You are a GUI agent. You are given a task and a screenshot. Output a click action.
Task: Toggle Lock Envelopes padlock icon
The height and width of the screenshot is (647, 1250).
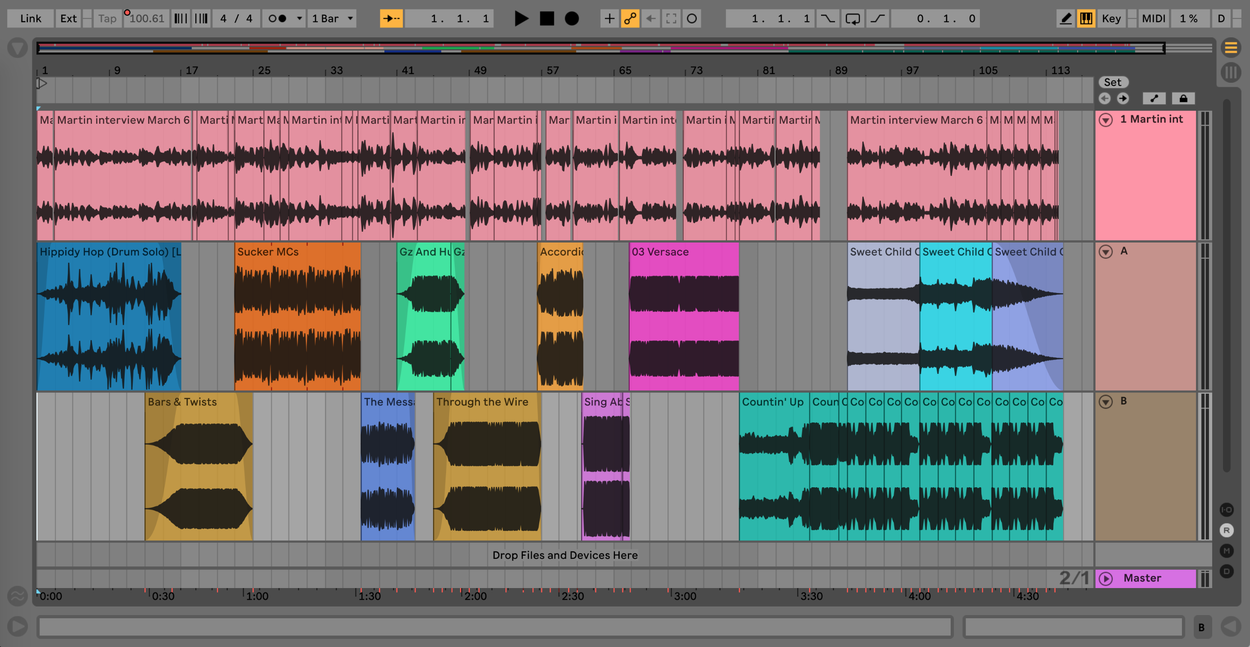tap(1183, 99)
